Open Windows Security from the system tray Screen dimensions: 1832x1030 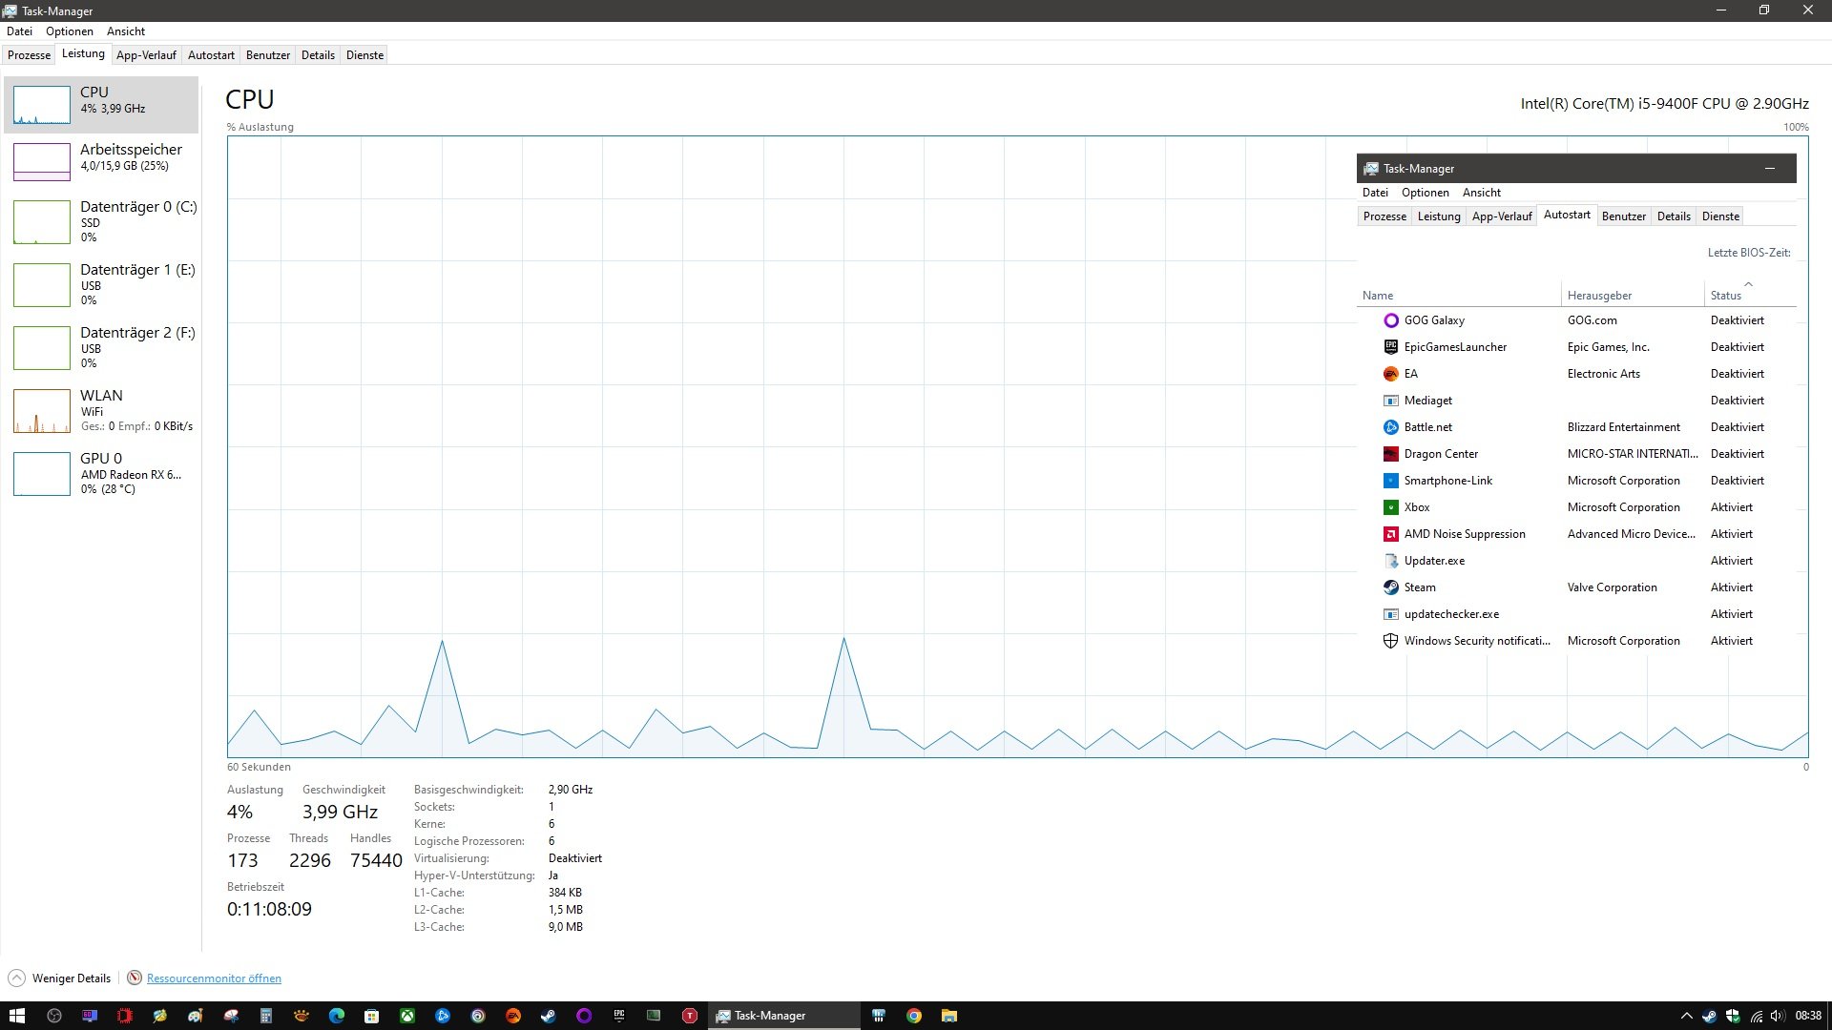pyautogui.click(x=1733, y=1016)
